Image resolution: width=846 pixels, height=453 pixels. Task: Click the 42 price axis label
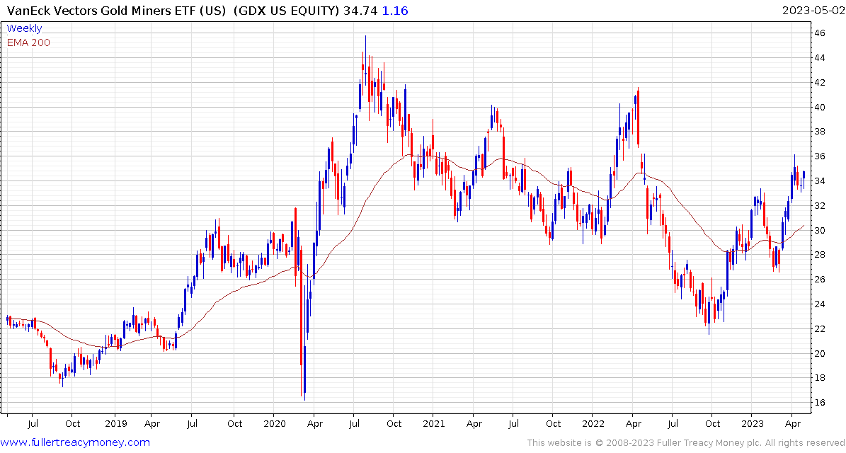(x=820, y=83)
